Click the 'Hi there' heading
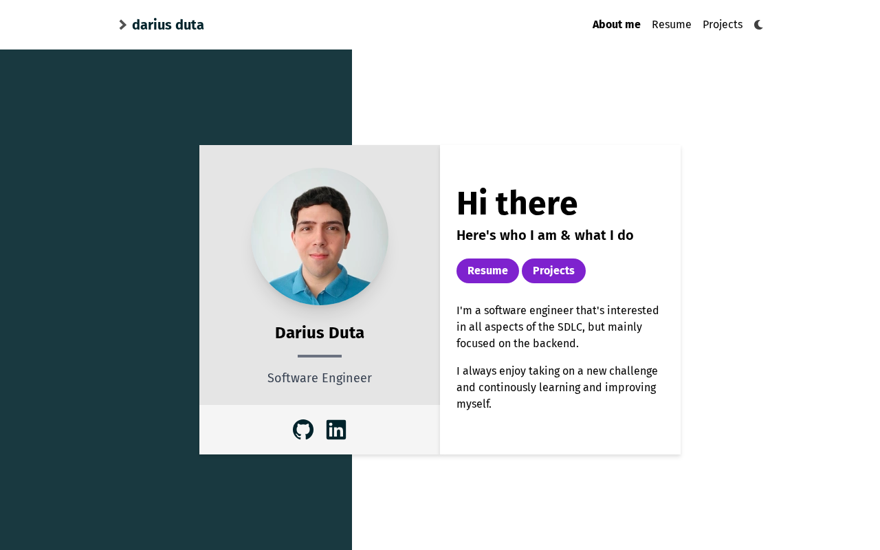Screen dimensions: 880x550 [x=517, y=203]
